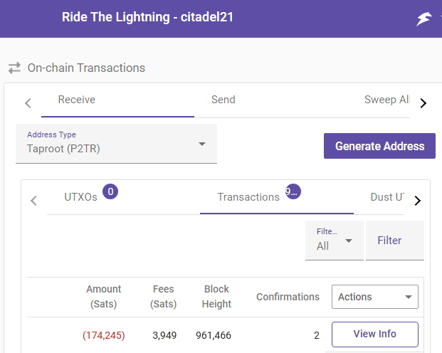Switch to the Receive tab

(x=117, y=100)
